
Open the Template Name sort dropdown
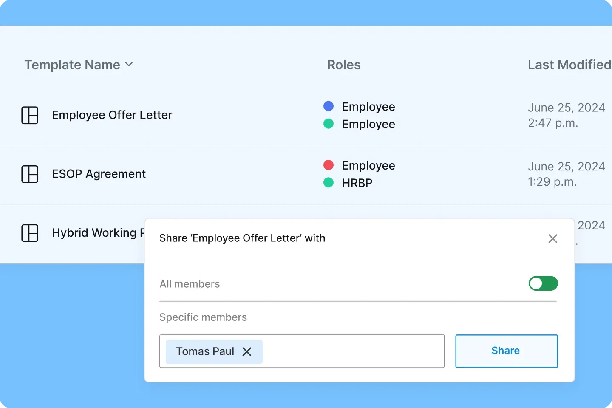[x=130, y=65]
